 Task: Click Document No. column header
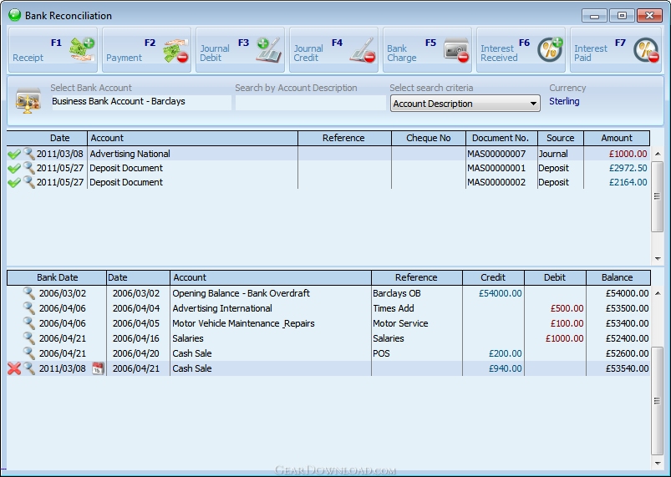pos(501,138)
